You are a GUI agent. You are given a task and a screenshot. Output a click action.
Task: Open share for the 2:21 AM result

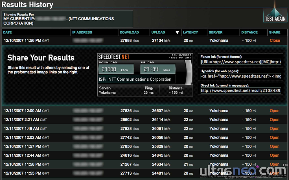274,120
